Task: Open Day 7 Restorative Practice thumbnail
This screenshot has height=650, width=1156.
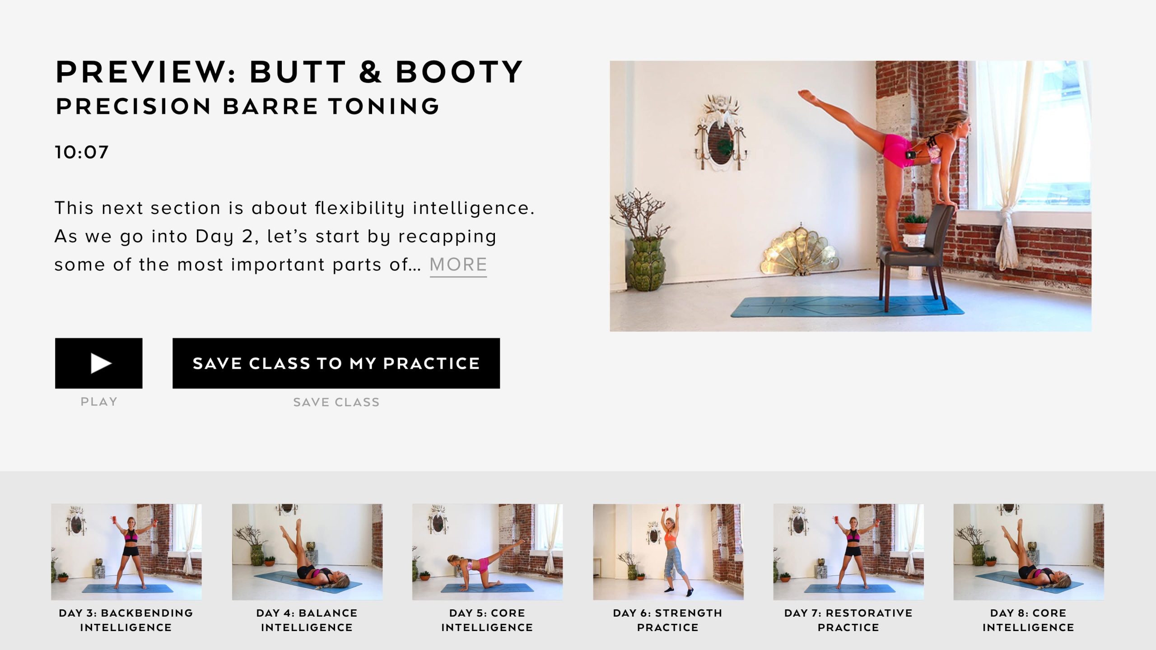Action: [x=848, y=552]
